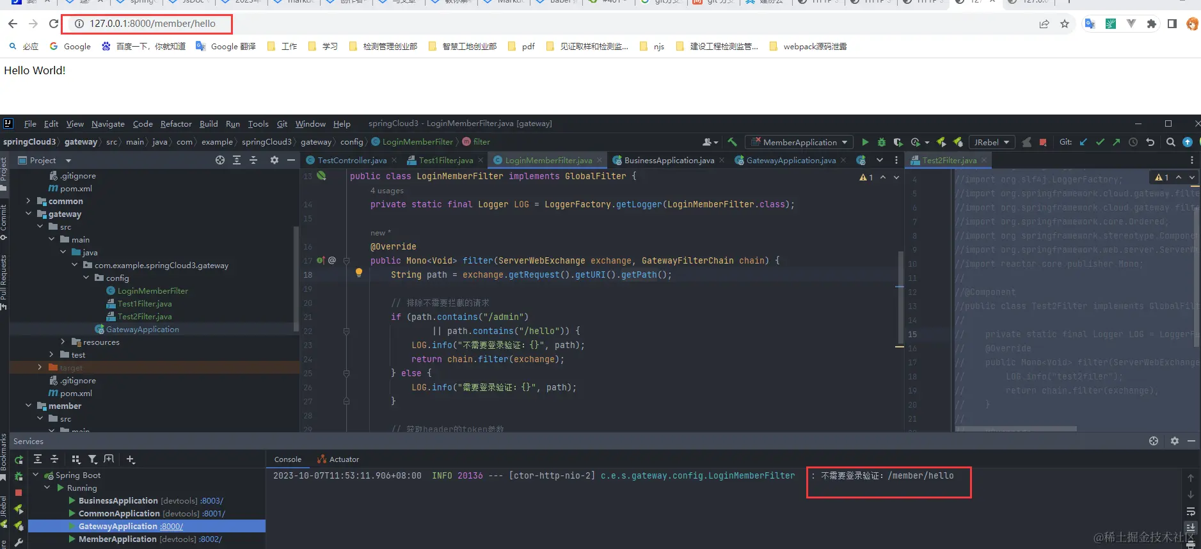Run MemberApplication with the green play icon
The image size is (1201, 549).
coord(865,142)
